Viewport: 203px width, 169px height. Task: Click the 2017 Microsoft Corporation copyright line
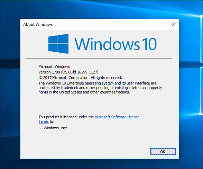tap(80, 78)
